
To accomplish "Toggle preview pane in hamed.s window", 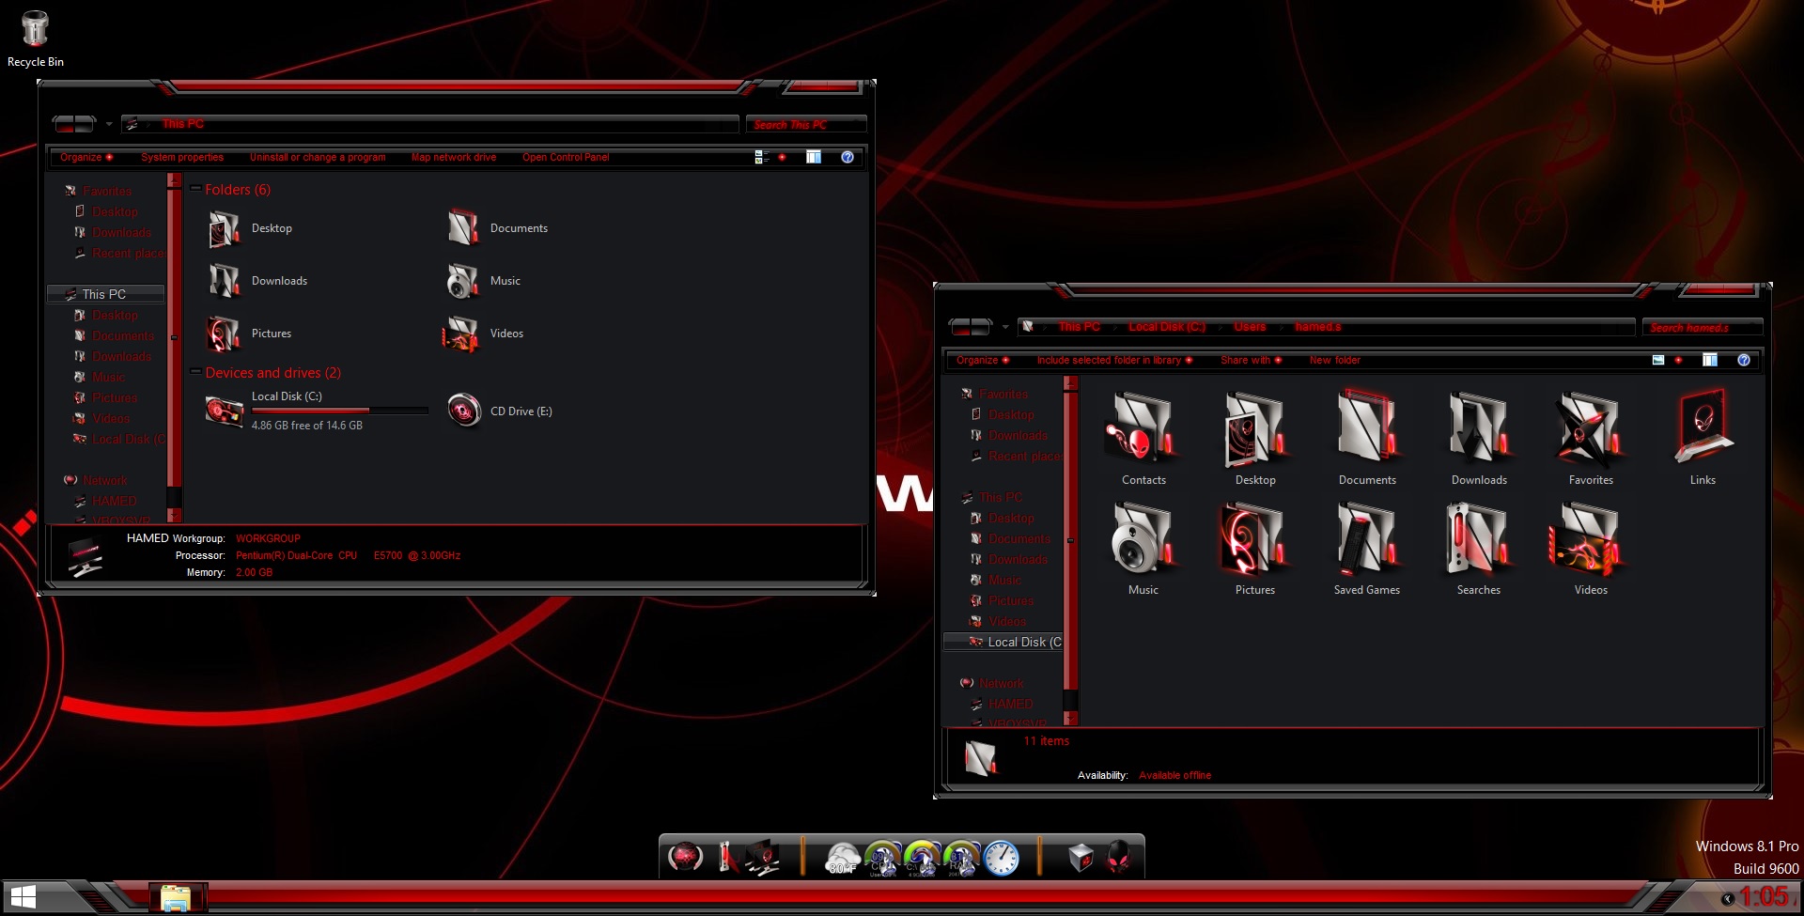I will point(1709,360).
